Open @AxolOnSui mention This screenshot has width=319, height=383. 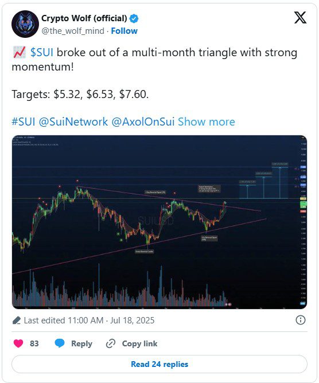pos(143,122)
